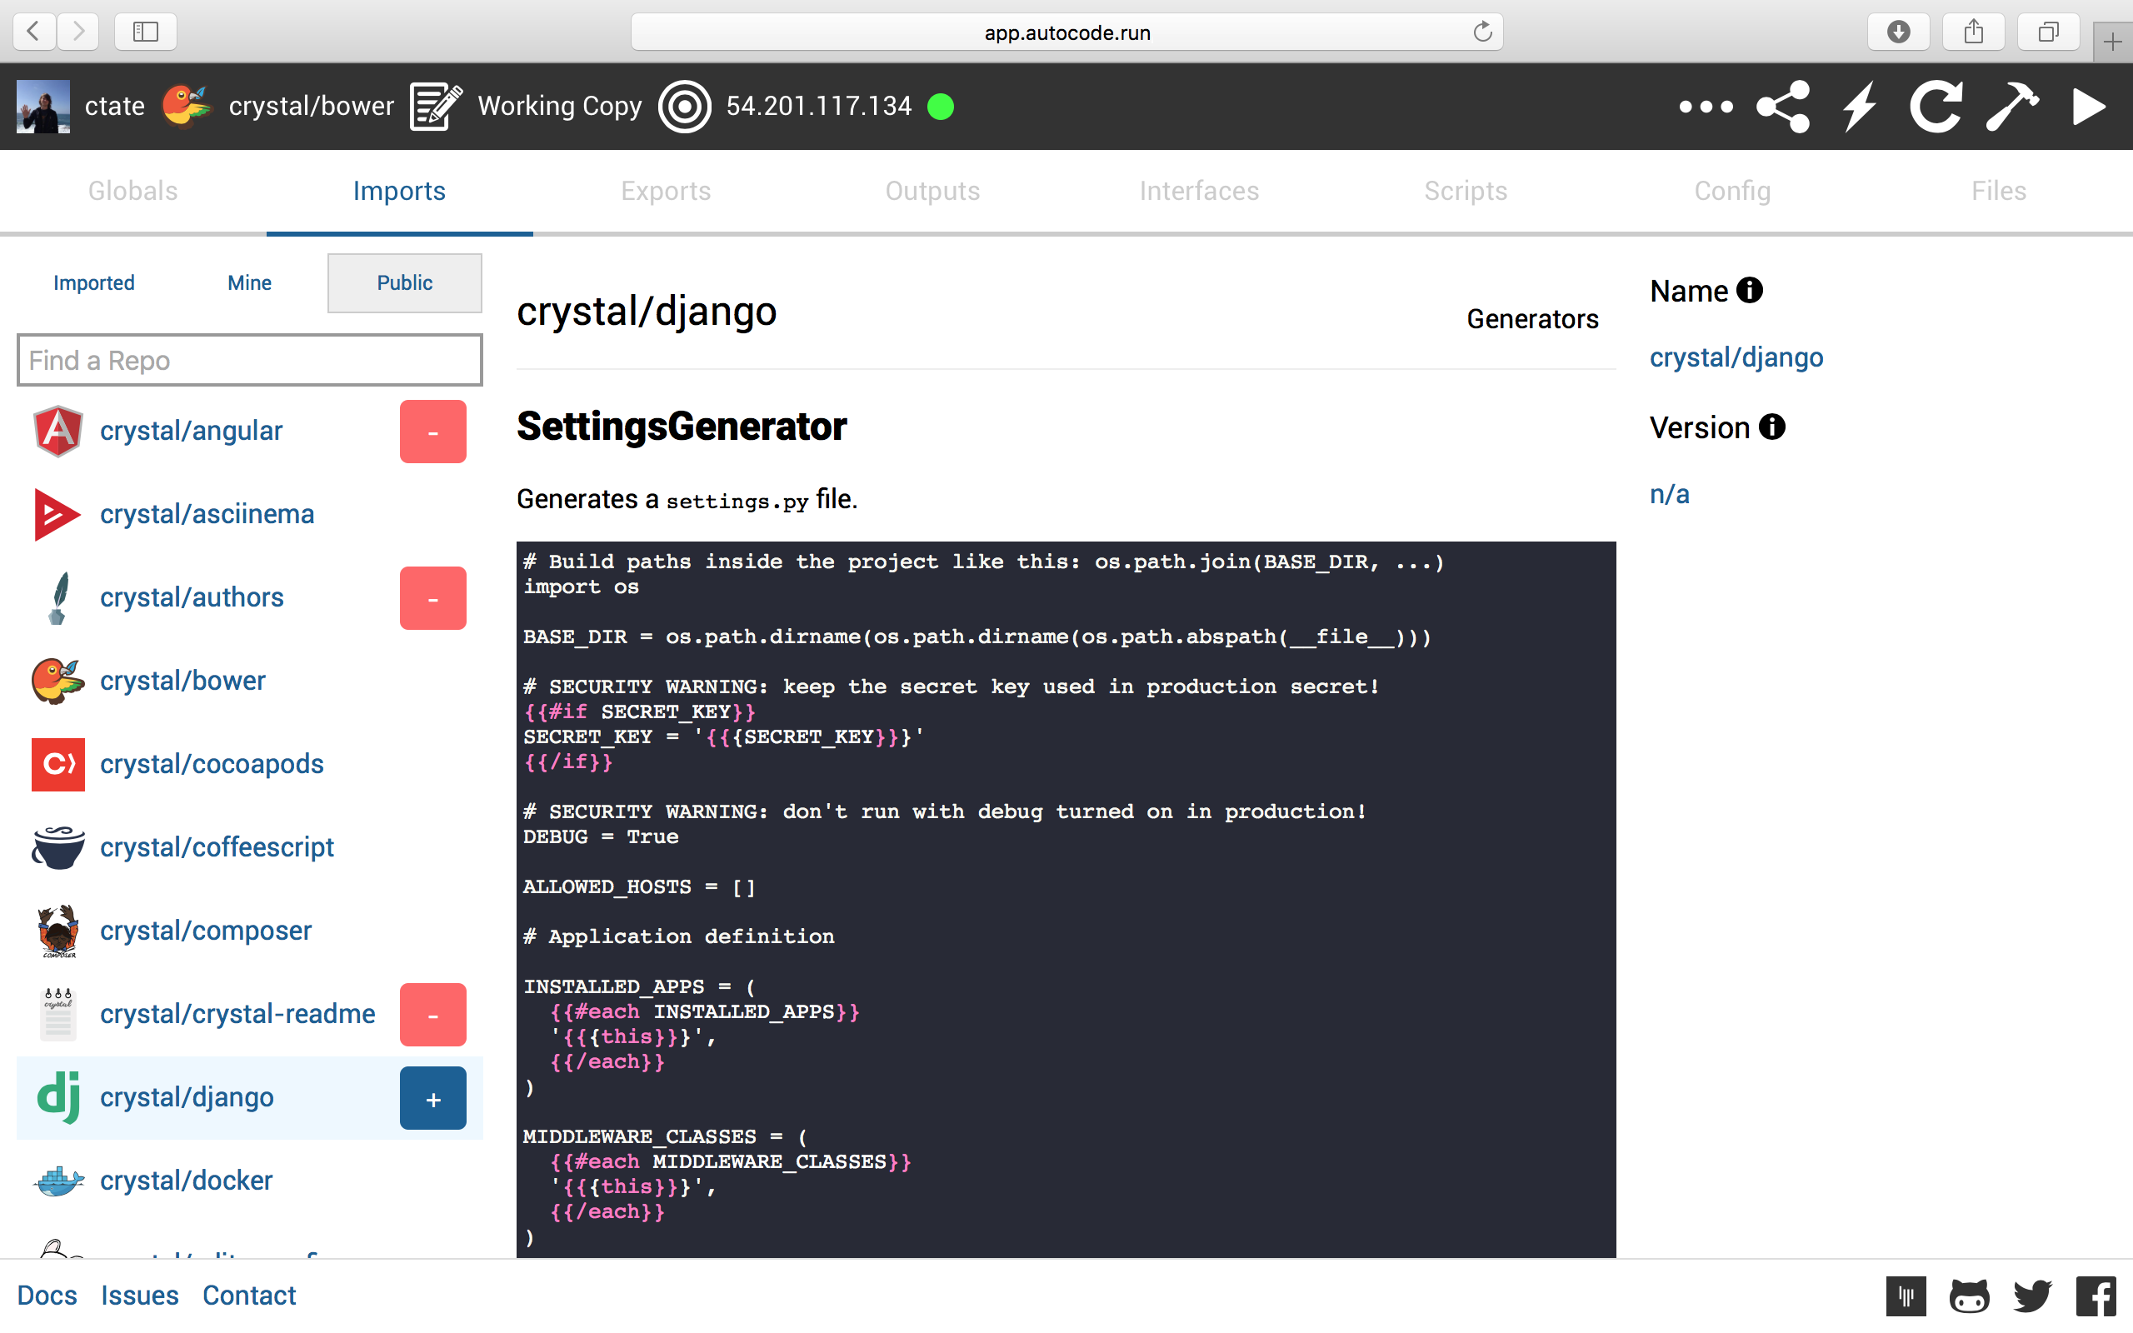The image size is (2133, 1333).
Task: Click the share icon in header
Action: pyautogui.click(x=1783, y=107)
